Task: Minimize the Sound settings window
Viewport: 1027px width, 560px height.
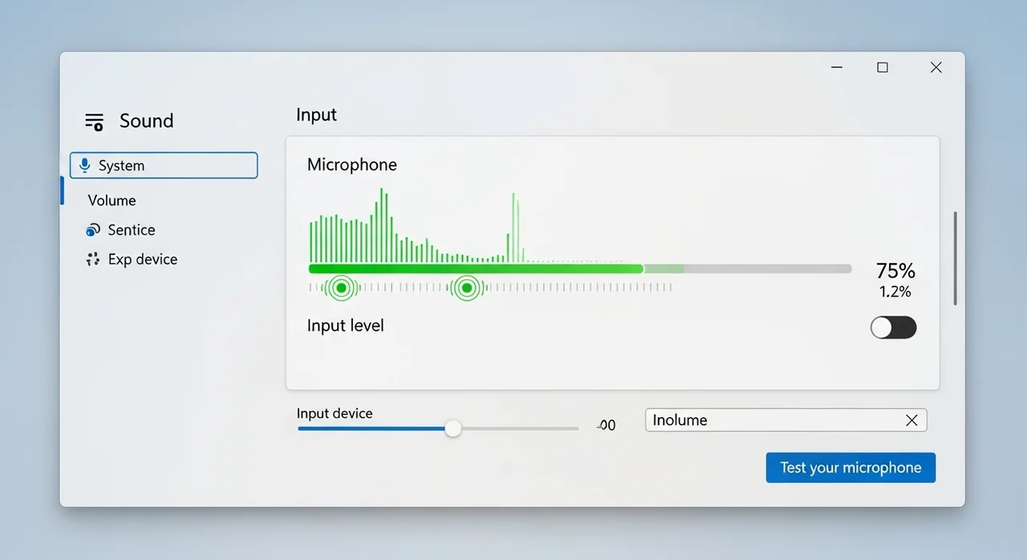Action: [x=837, y=67]
